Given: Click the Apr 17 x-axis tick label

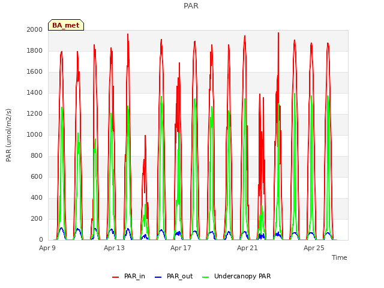Looking at the screenshot, I should click(181, 248).
